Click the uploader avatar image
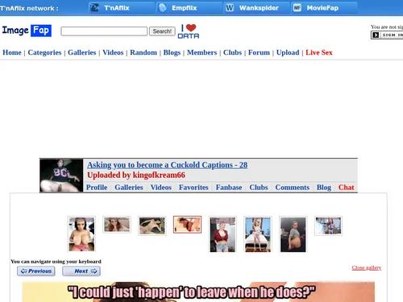 [61, 176]
